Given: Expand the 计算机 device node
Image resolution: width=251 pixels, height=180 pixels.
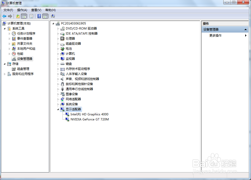Looking at the screenshot, I should (x=58, y=54).
